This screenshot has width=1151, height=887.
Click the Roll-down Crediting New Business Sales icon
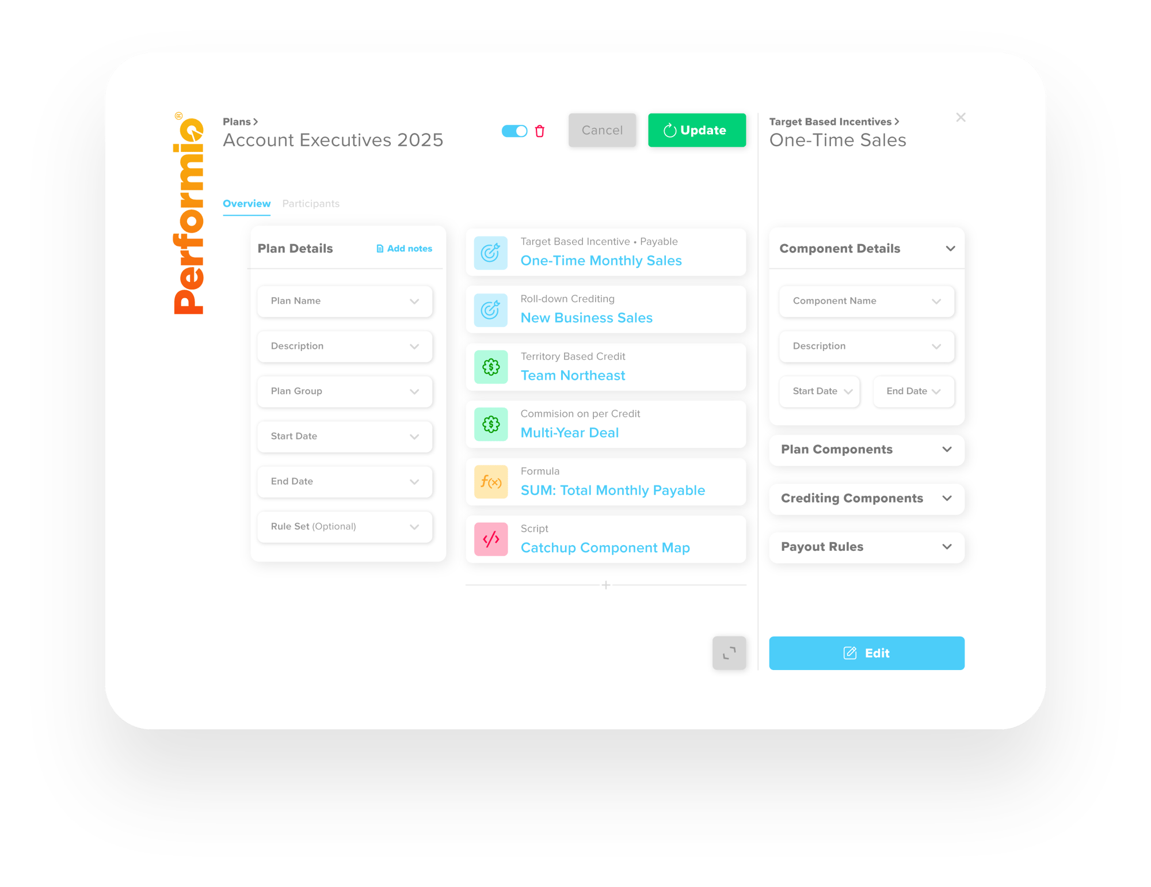(x=491, y=309)
